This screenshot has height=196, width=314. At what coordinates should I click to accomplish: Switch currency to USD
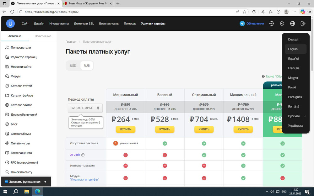pyautogui.click(x=73, y=66)
